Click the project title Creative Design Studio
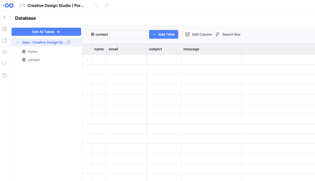The height and width of the screenshot is (181, 315). 56,6
